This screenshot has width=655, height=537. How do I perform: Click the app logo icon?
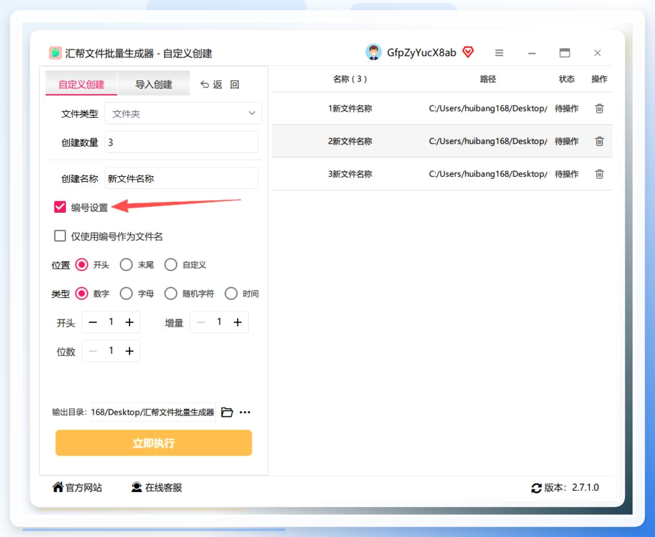point(55,53)
